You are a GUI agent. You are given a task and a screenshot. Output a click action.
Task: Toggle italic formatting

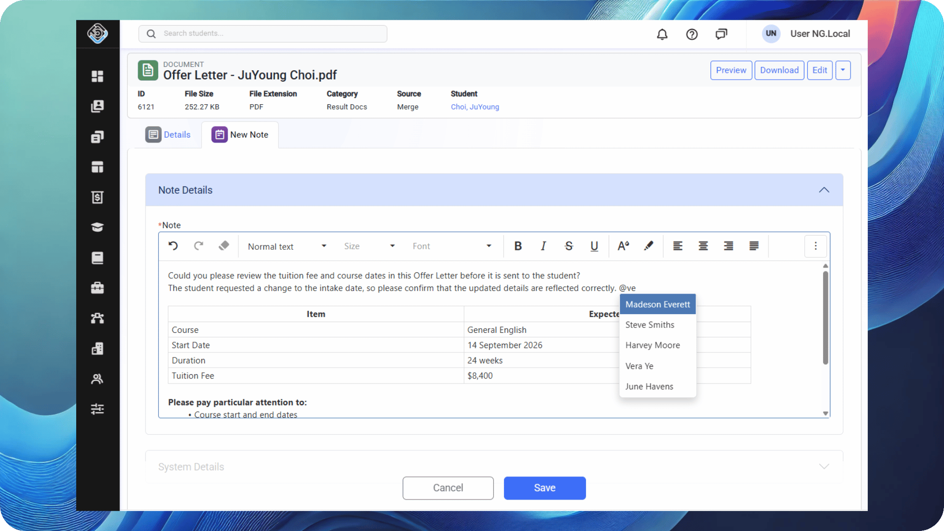click(543, 246)
